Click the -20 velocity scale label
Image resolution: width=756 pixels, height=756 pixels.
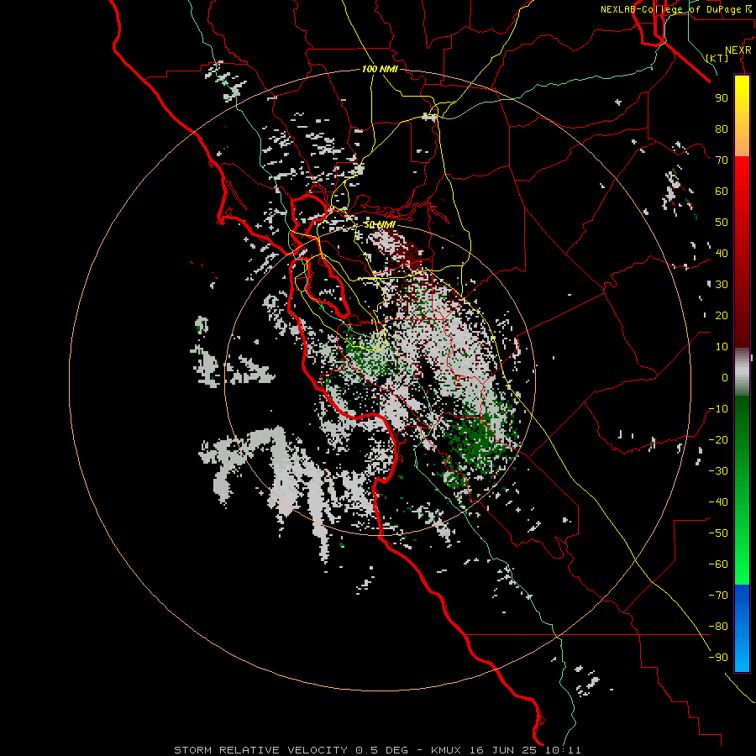[718, 439]
